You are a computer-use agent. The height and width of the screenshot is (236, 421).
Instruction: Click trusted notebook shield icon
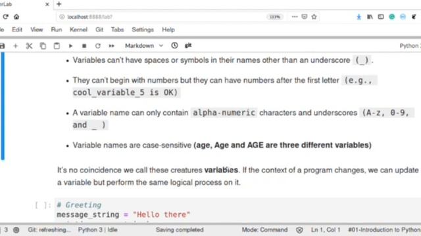pos(299,230)
